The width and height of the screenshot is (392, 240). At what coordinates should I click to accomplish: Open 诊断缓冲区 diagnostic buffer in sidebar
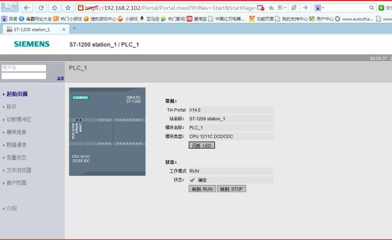click(x=19, y=119)
